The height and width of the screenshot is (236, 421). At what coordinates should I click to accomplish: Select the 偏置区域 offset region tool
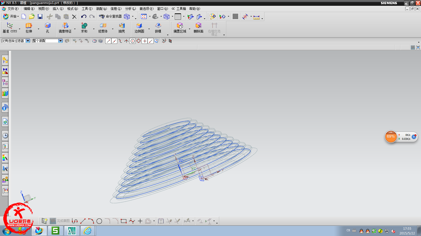(180, 28)
